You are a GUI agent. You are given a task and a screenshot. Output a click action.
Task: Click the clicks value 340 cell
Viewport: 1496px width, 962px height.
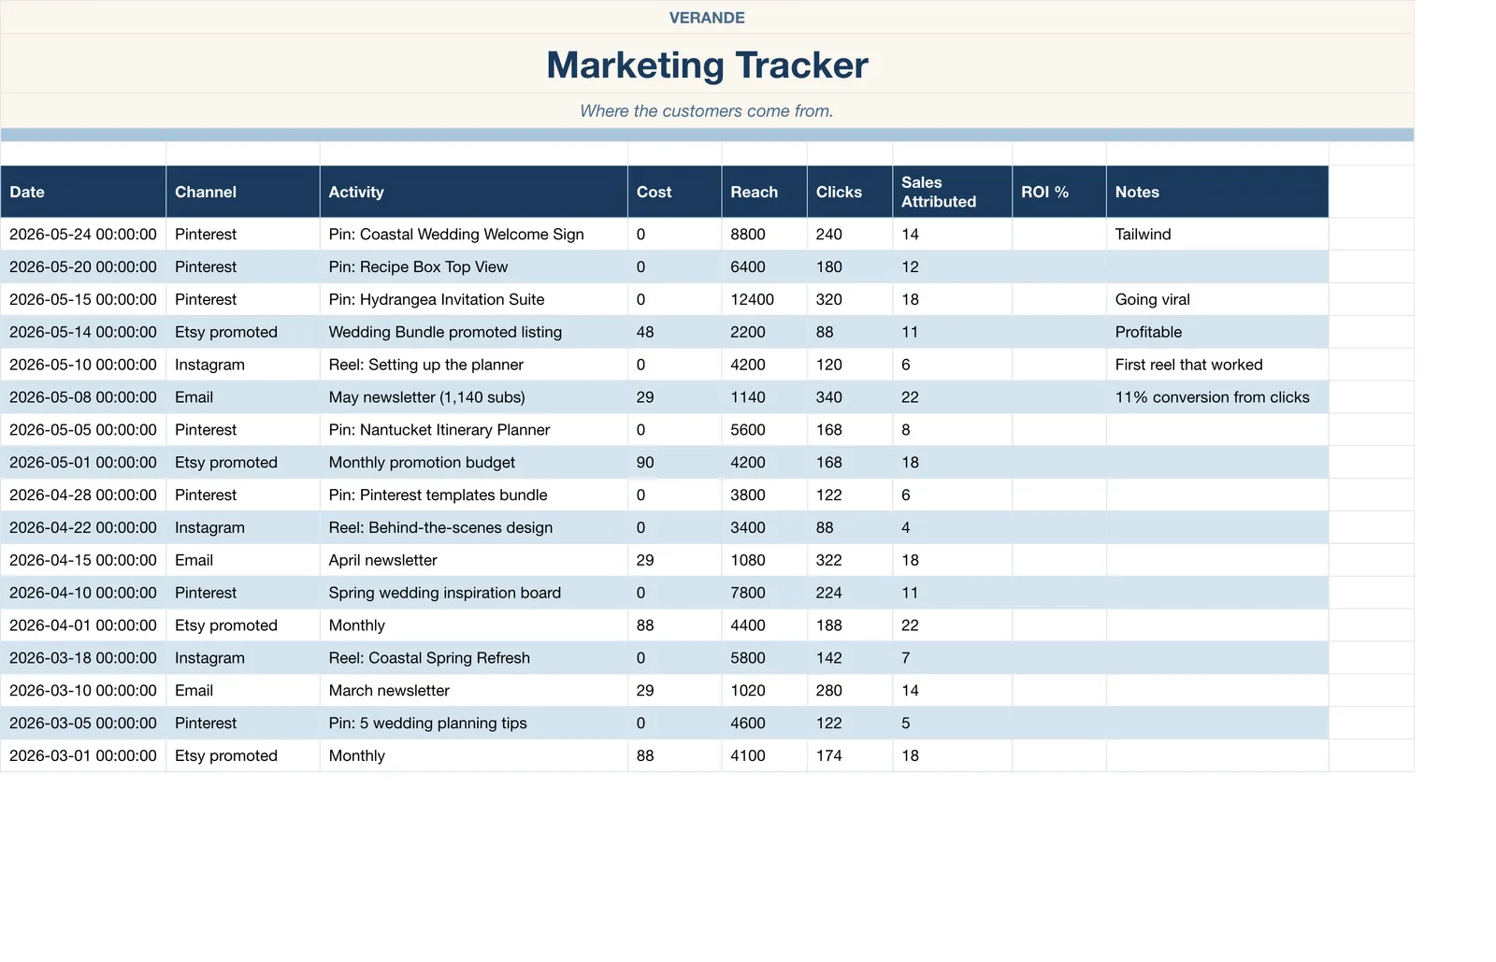pos(850,397)
